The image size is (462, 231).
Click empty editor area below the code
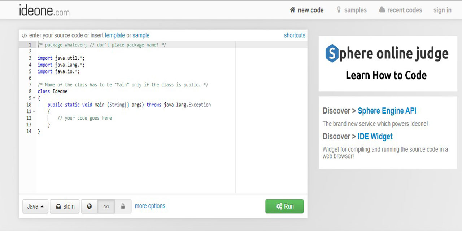[136, 164]
